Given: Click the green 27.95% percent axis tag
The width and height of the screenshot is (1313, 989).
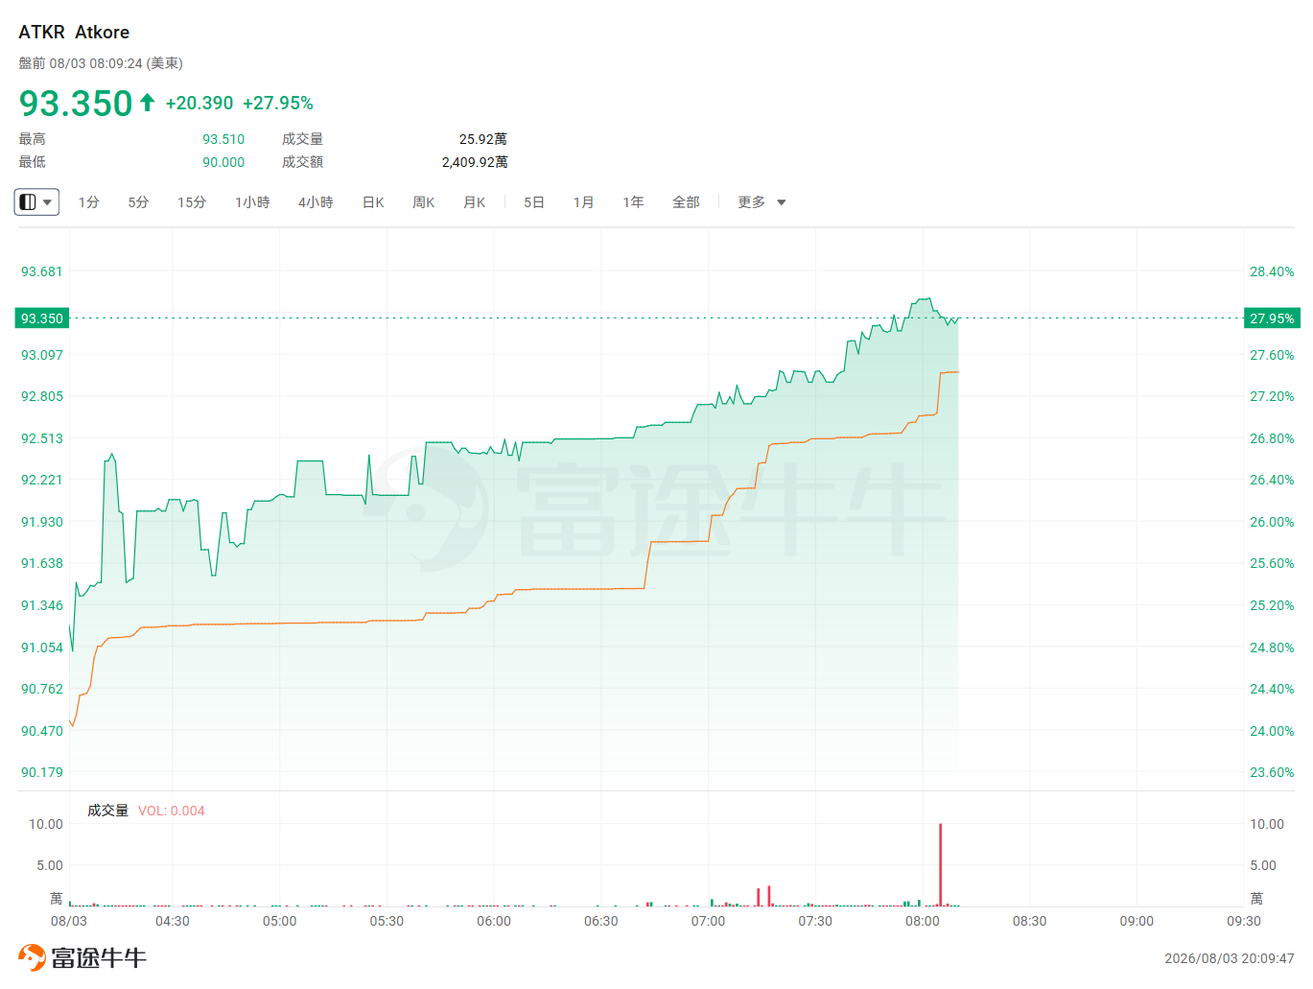Looking at the screenshot, I should coord(1272,318).
